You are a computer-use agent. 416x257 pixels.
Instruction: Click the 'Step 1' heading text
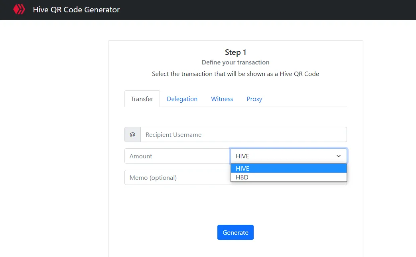coord(235,52)
